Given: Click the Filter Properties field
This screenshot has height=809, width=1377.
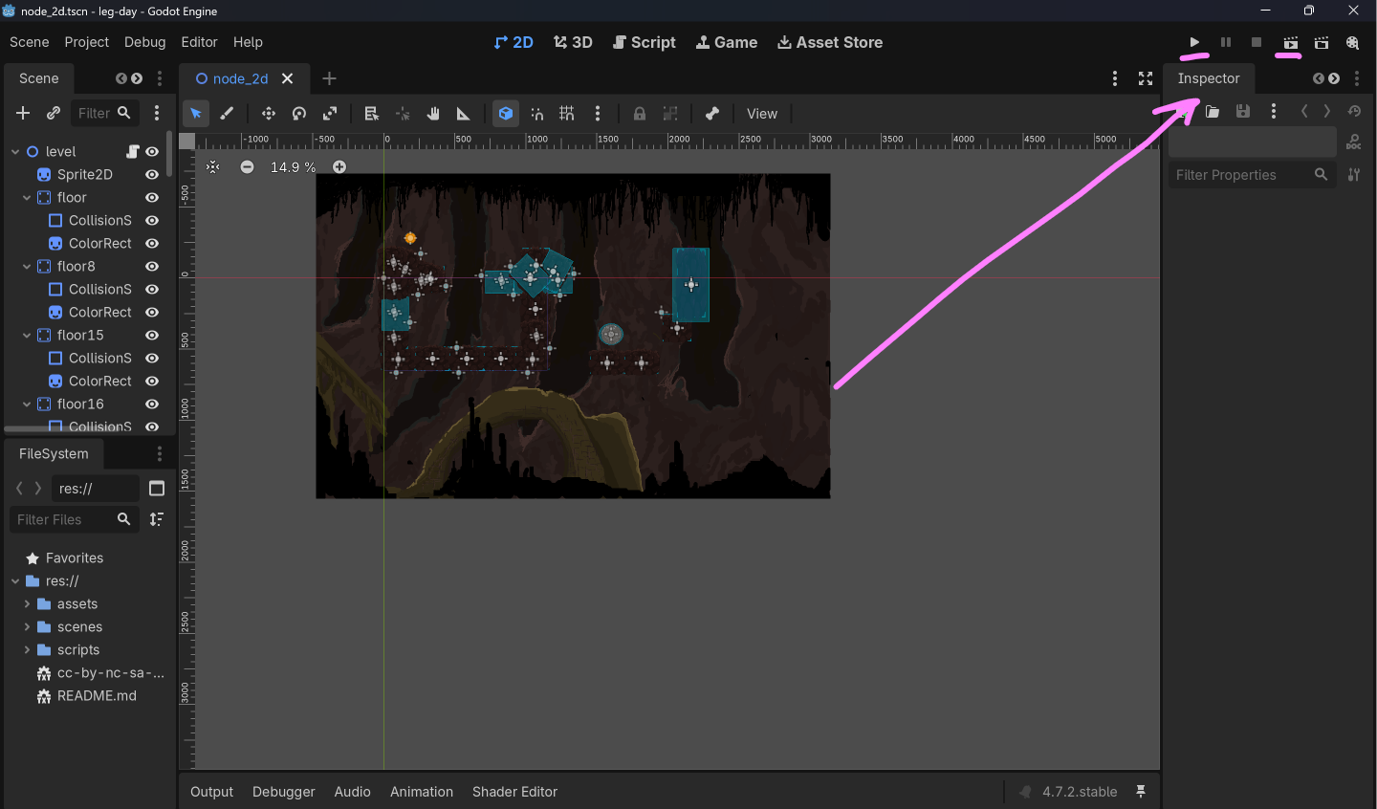Looking at the screenshot, I should (x=1252, y=175).
